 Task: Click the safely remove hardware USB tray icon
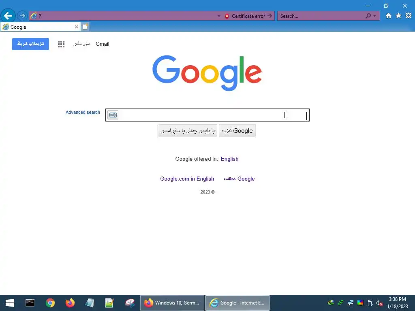pos(370,303)
